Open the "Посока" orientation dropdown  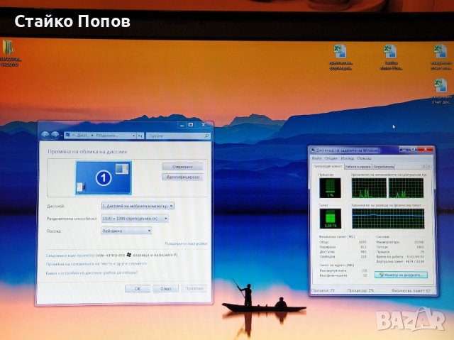tap(126, 231)
